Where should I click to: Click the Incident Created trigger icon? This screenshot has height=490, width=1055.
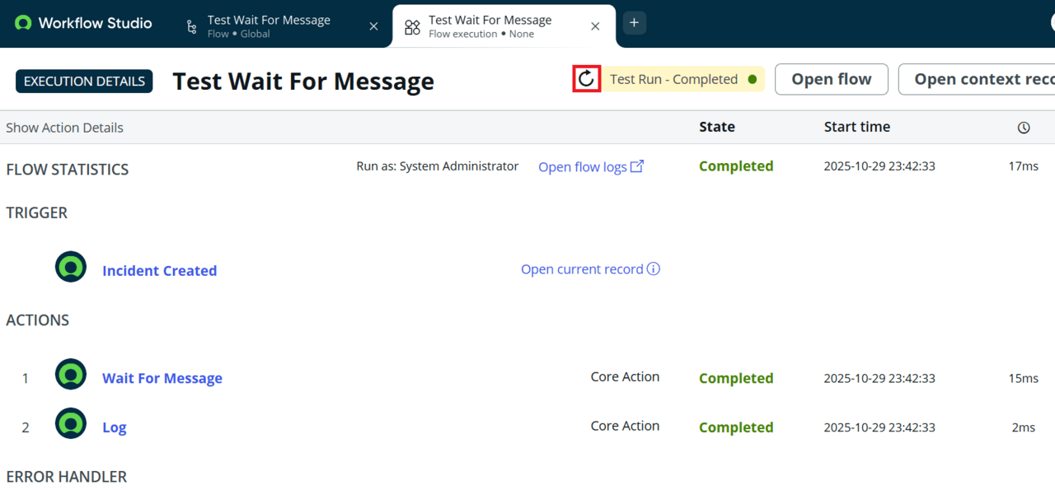[71, 267]
